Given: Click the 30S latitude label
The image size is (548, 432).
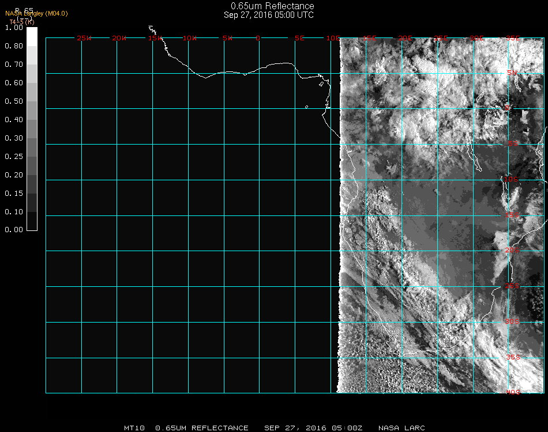Looking at the screenshot, I should 512,321.
